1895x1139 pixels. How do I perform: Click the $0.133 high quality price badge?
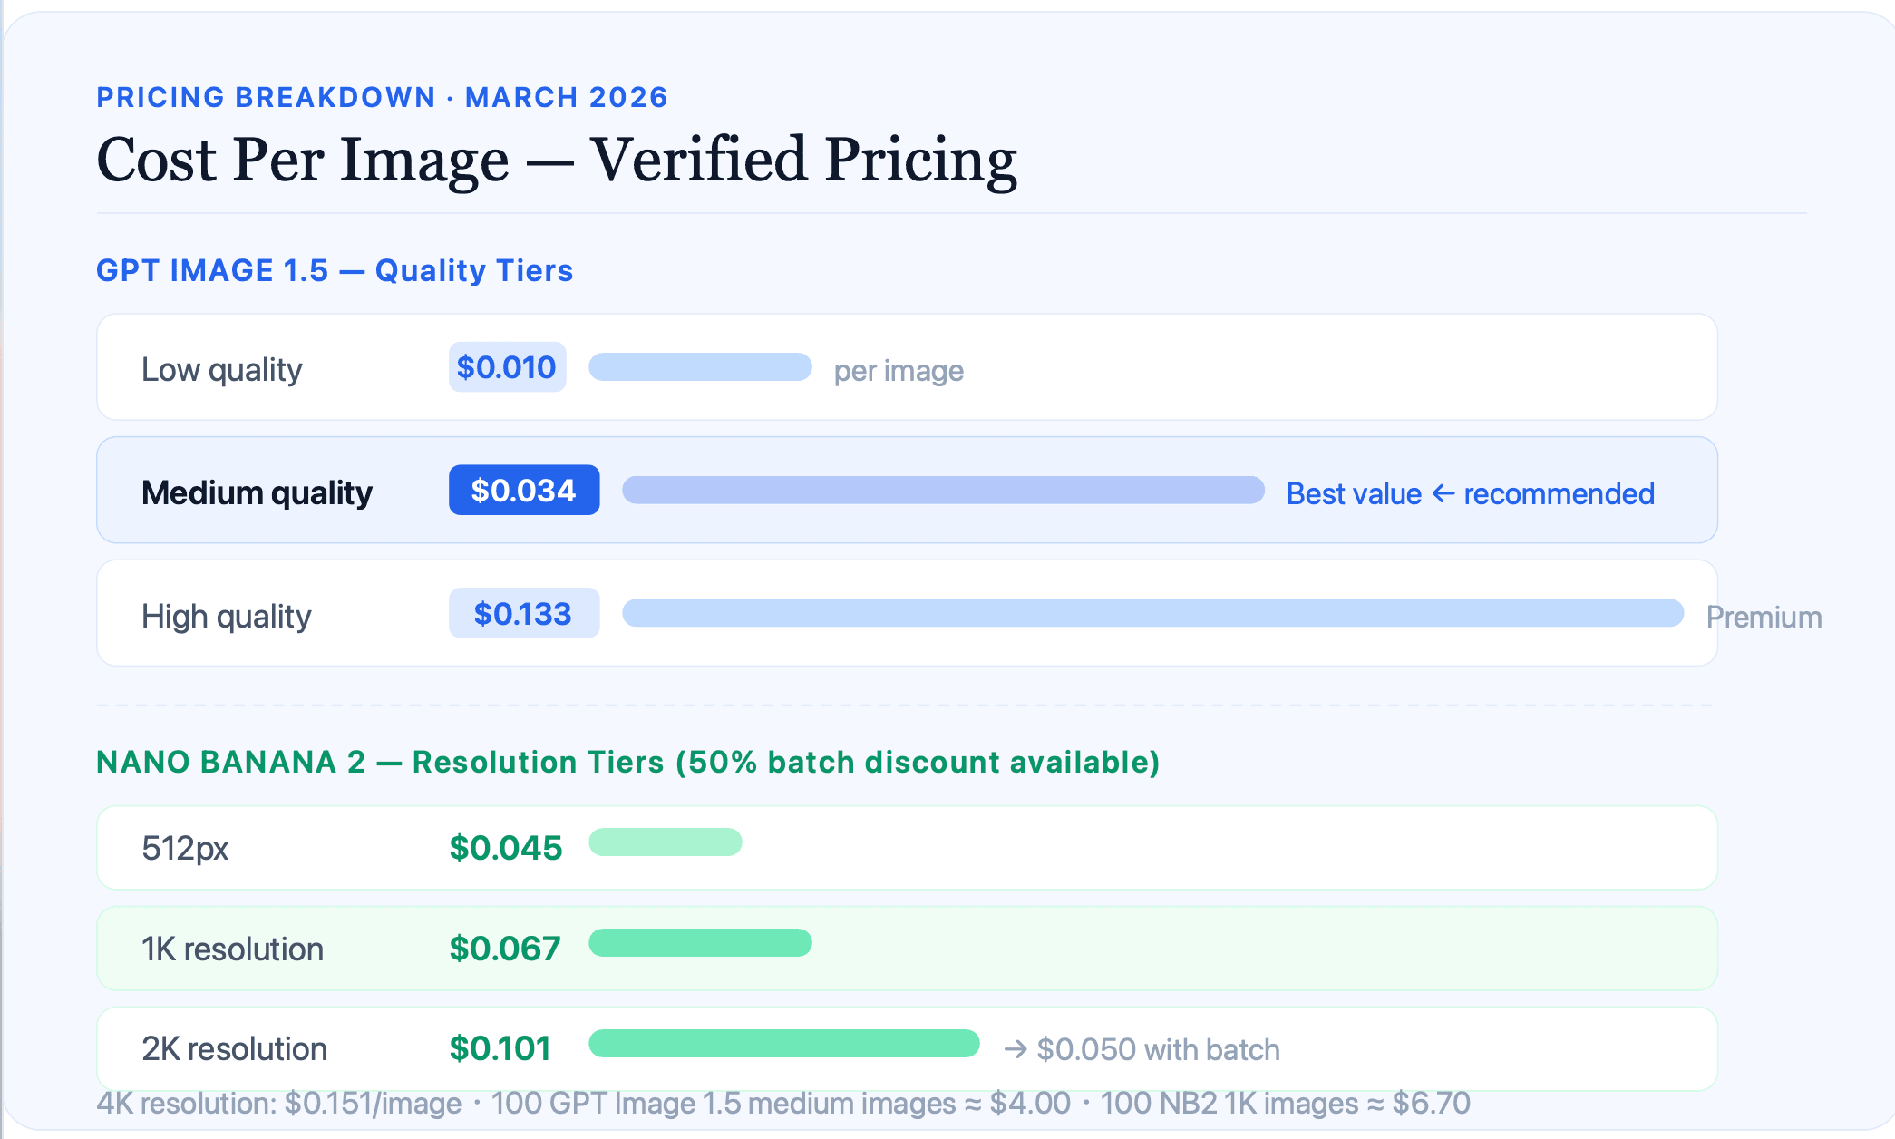524,613
